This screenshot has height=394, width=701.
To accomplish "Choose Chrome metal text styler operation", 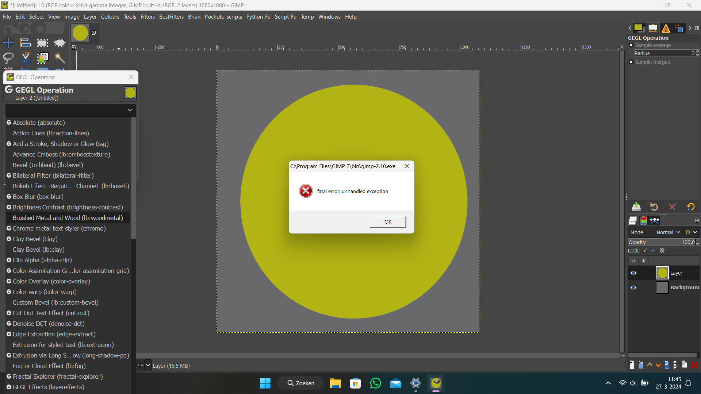I will pyautogui.click(x=68, y=228).
